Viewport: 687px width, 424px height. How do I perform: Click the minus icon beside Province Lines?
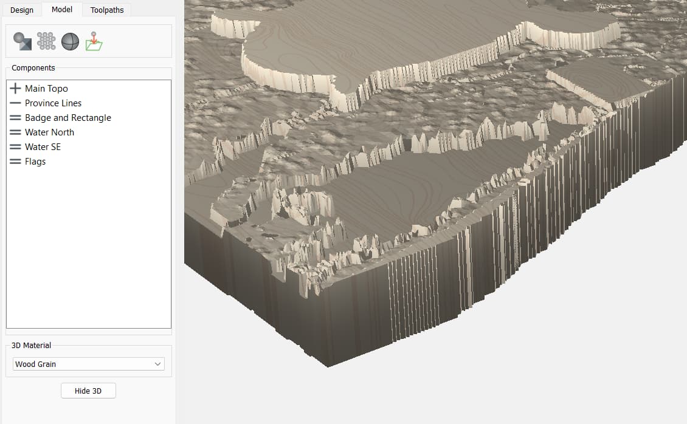tap(16, 103)
